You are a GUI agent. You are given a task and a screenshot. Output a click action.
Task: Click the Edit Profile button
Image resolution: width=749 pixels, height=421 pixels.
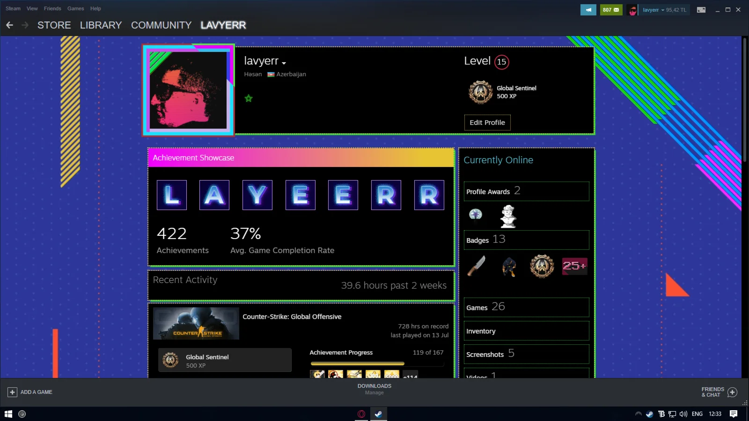click(487, 123)
